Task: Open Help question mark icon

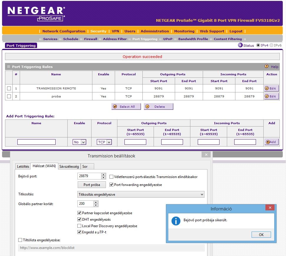Action: (266, 66)
